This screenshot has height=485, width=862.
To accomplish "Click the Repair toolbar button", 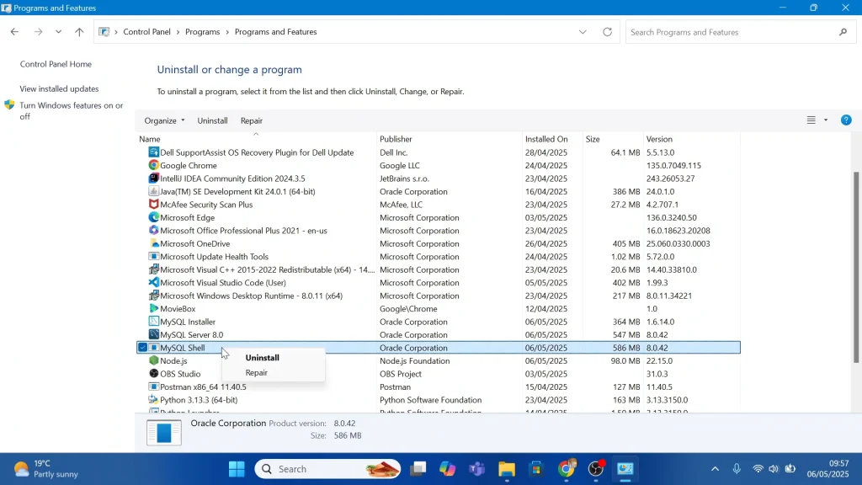I will coord(251,120).
